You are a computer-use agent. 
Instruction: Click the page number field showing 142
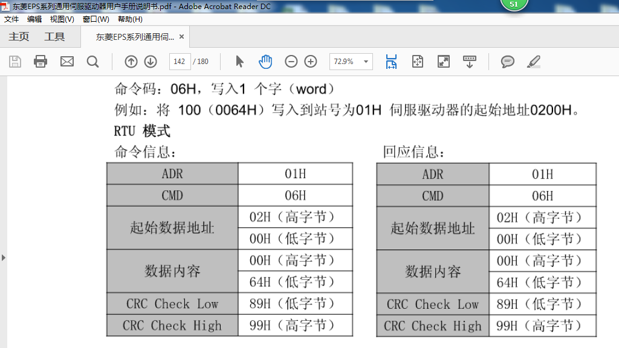click(180, 62)
